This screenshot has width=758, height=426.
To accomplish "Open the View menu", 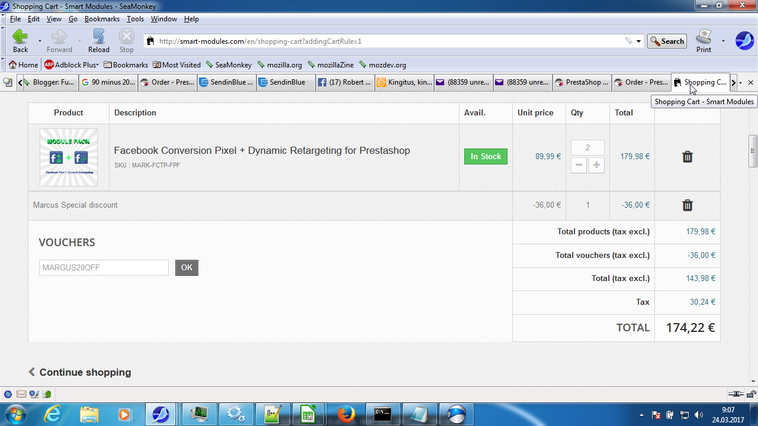I will click(54, 19).
